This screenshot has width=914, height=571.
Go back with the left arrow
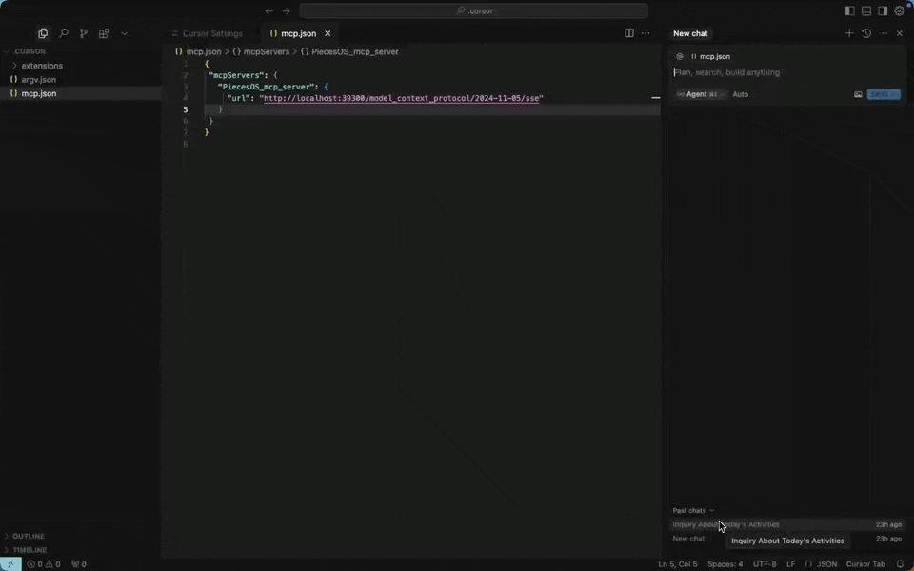268,11
